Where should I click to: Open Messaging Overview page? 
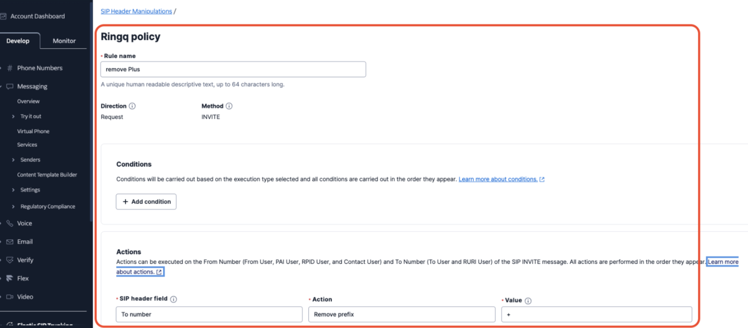28,102
